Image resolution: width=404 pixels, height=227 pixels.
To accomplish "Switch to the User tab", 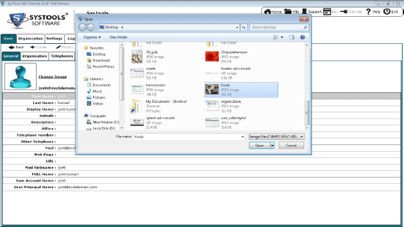I will (9, 38).
